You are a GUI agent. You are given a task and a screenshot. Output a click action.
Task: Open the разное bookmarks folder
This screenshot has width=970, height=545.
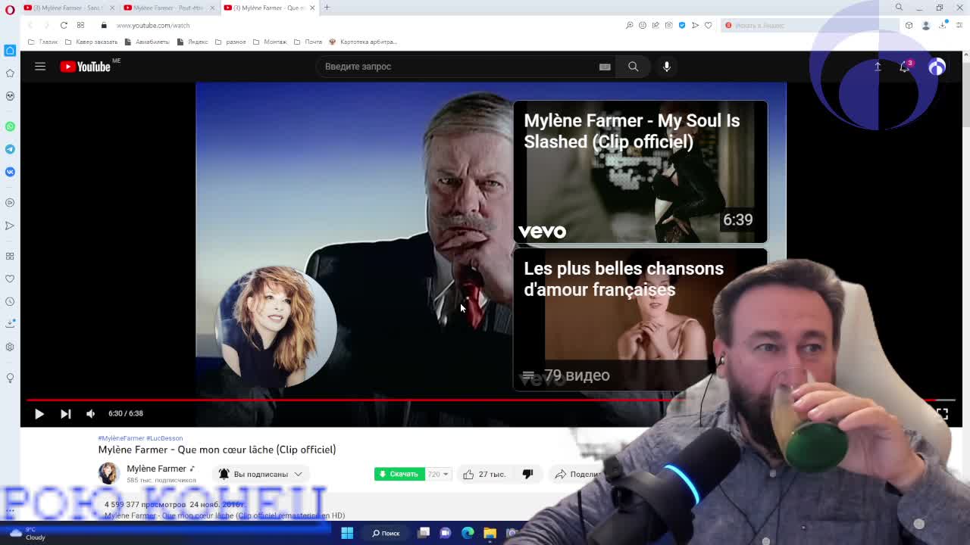pos(231,42)
